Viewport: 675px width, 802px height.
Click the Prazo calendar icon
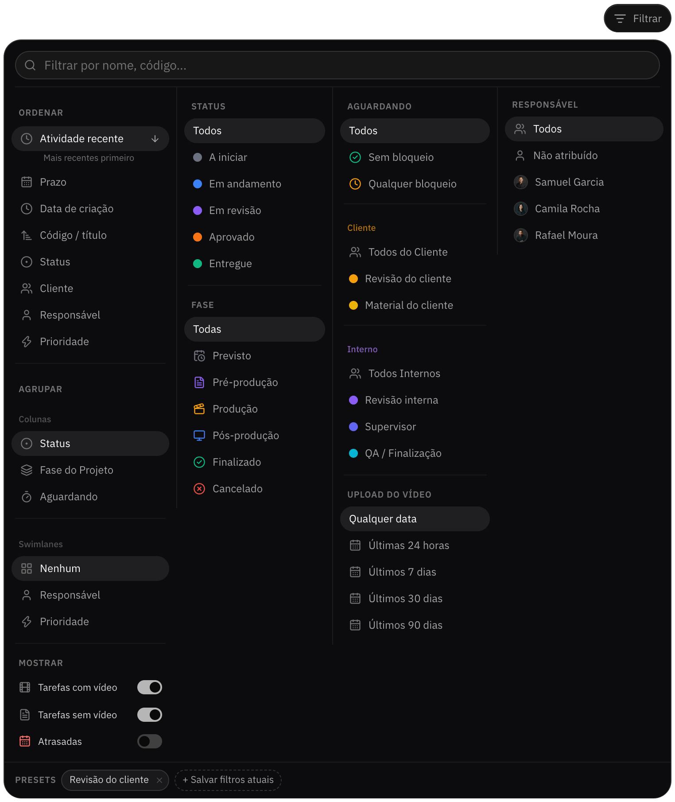(x=27, y=182)
